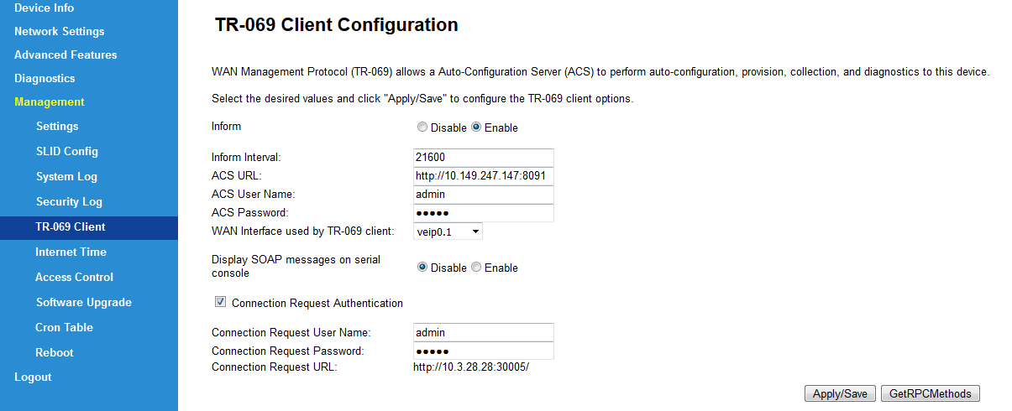
Task: Open the WAN Interface veip0.1 dropdown
Action: pyautogui.click(x=448, y=232)
